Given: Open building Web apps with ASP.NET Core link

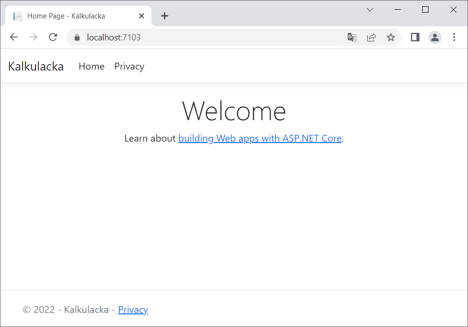Looking at the screenshot, I should (260, 138).
